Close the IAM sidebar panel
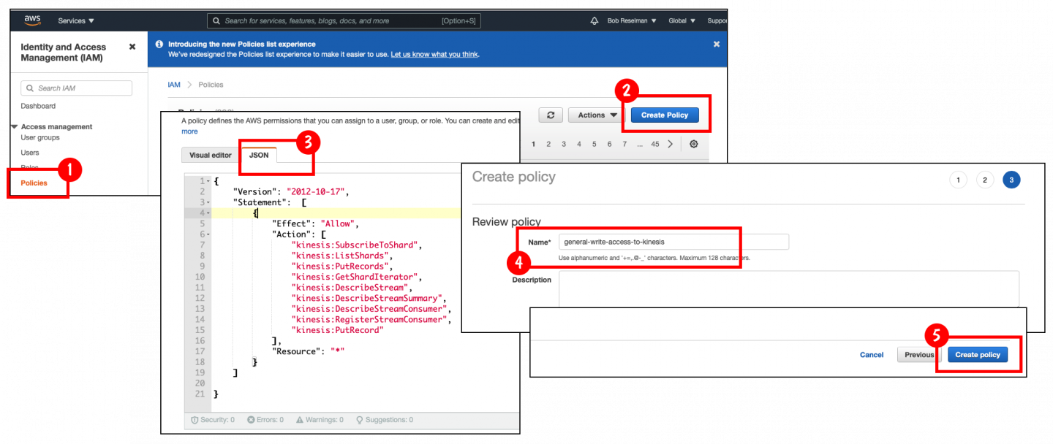1053x444 pixels. click(132, 47)
